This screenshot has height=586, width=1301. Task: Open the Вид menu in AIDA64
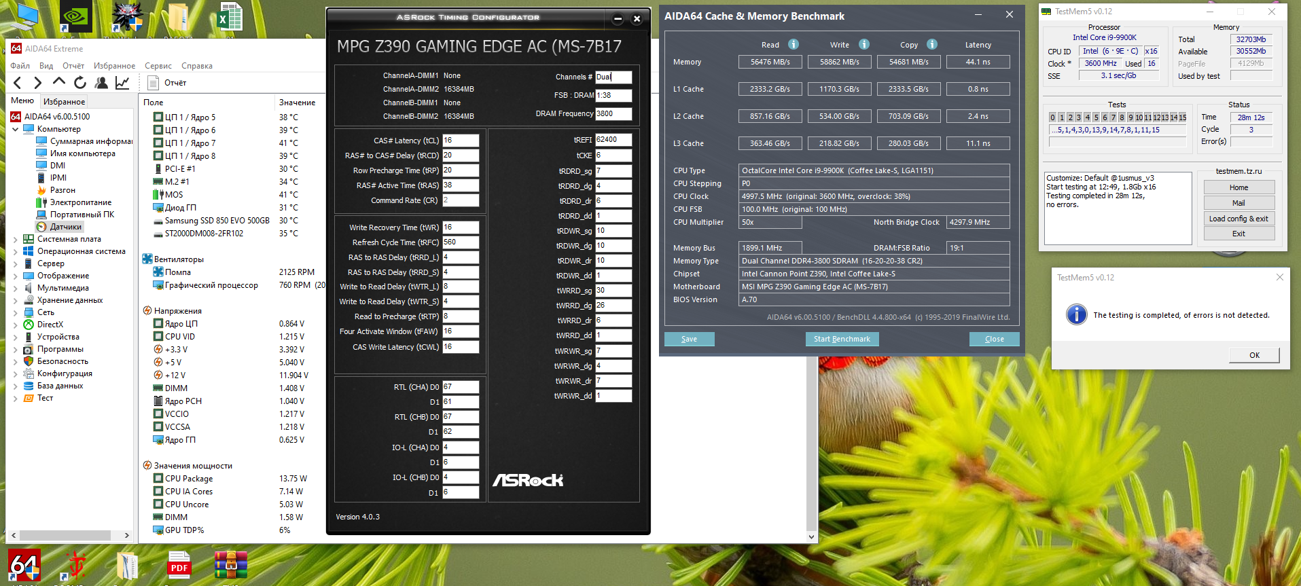tap(46, 66)
